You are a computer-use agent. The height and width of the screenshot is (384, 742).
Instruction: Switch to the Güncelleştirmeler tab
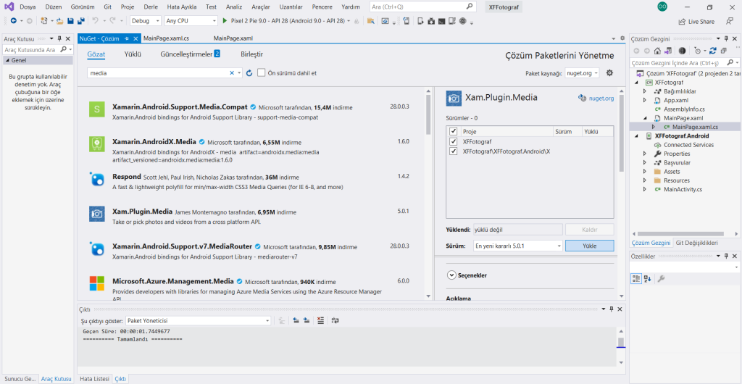tap(185, 54)
